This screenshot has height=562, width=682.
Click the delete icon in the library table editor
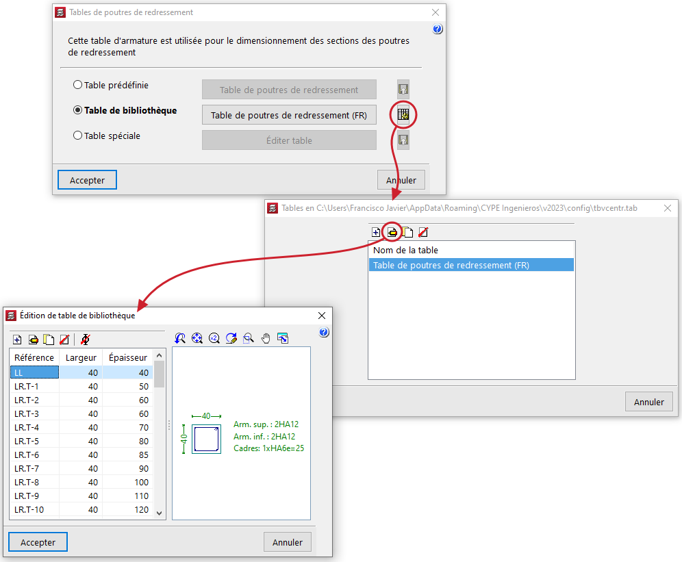tap(64, 339)
